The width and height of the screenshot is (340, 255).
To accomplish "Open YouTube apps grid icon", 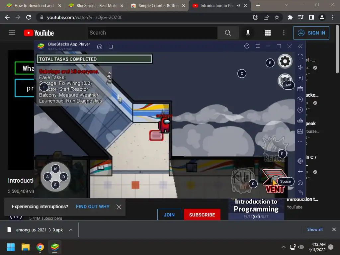I will [x=268, y=33].
